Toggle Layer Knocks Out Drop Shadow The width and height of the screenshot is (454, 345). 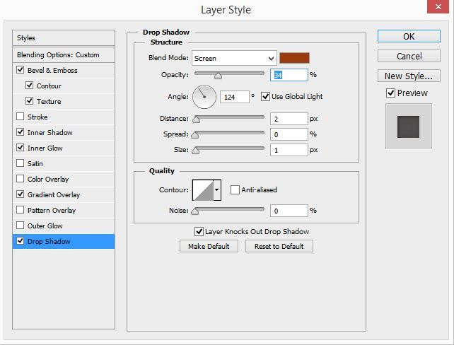(x=199, y=232)
